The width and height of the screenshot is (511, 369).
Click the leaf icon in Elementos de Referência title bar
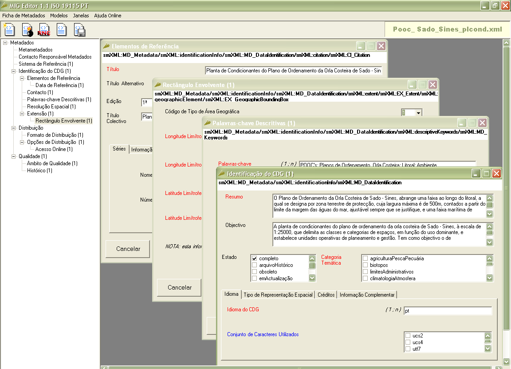[106, 46]
